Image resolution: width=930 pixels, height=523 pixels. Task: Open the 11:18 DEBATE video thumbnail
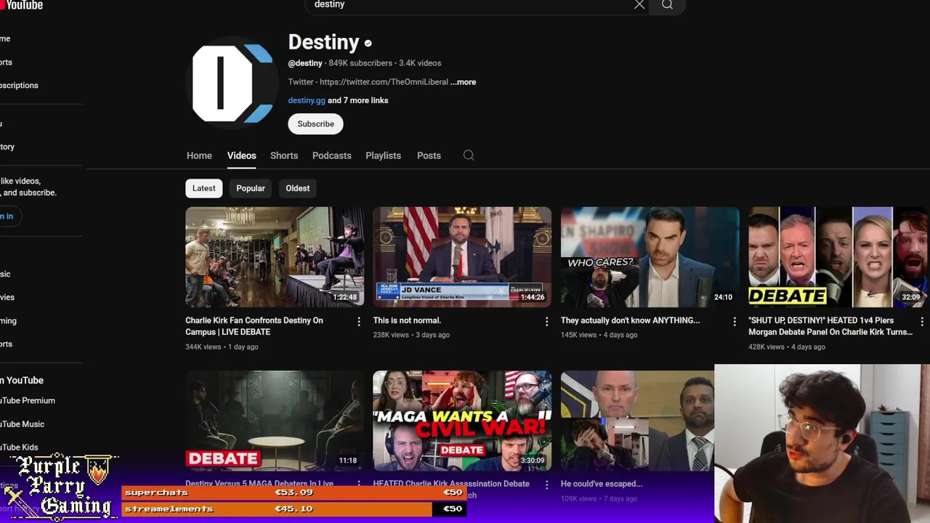[x=275, y=421]
